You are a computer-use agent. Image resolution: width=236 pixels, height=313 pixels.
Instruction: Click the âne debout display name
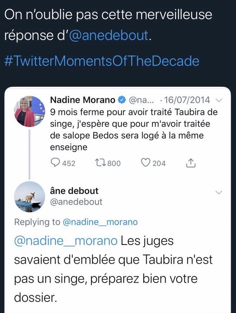[x=74, y=191]
